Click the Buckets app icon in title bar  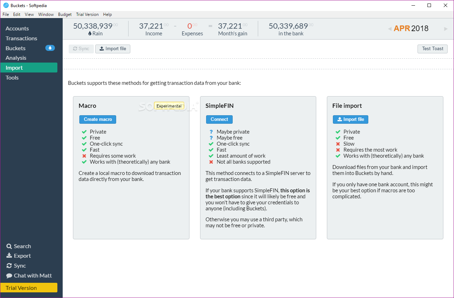tap(6, 5)
